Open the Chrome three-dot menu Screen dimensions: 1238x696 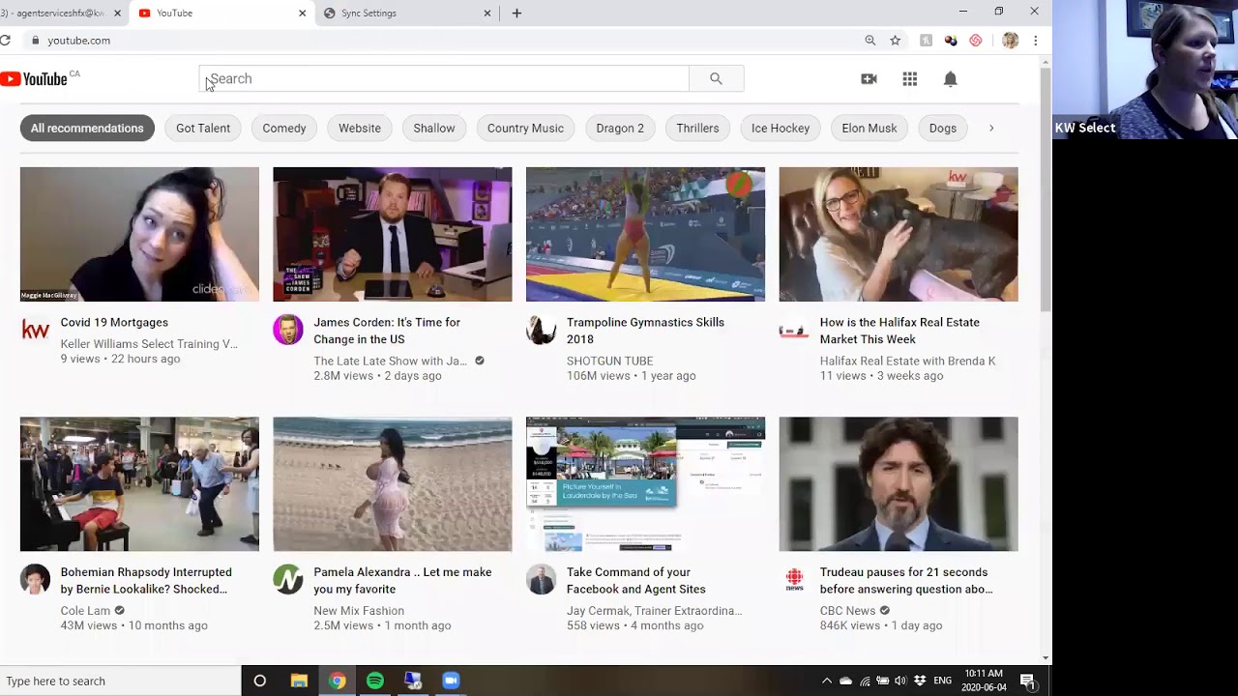(x=1035, y=41)
